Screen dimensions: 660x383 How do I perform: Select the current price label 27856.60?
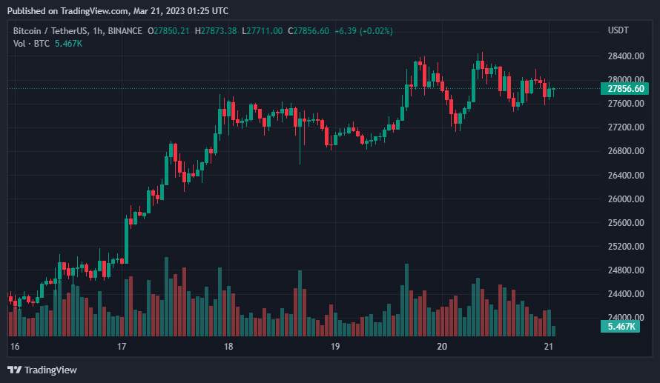click(x=625, y=89)
